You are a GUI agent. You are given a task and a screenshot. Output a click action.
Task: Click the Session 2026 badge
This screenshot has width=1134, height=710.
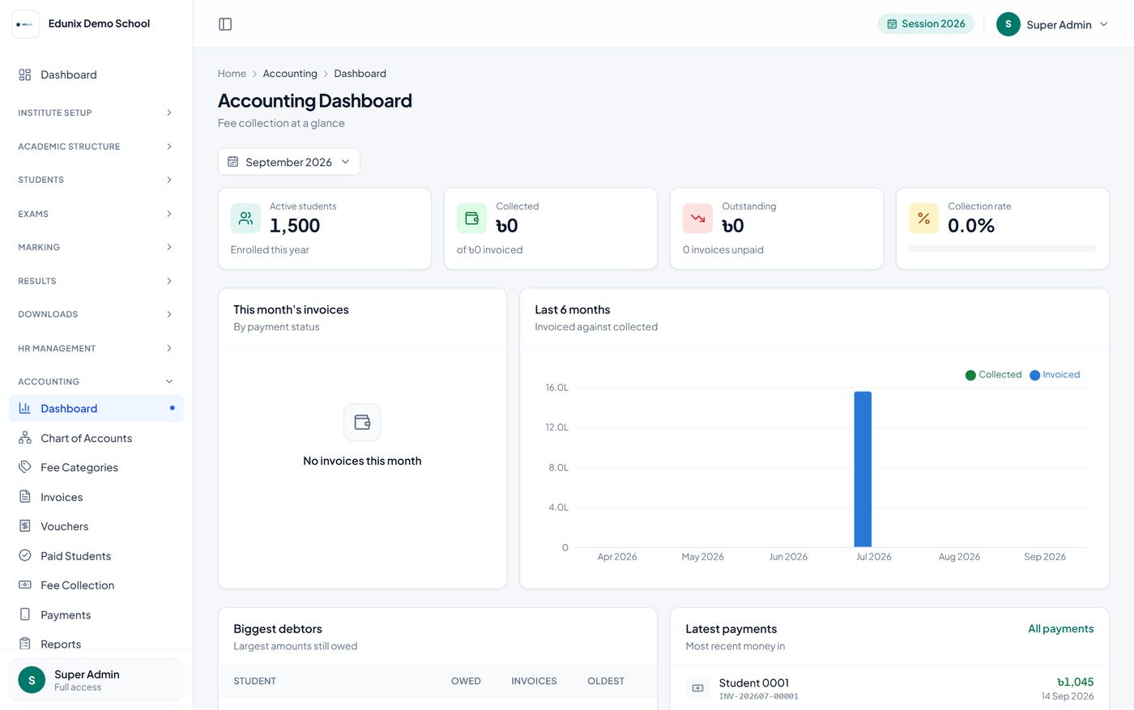coord(926,24)
